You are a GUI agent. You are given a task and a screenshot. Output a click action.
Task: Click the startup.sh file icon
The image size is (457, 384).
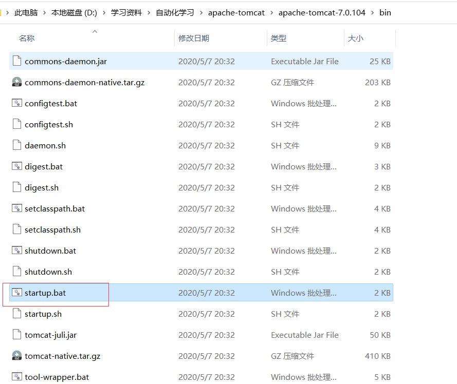point(17,314)
